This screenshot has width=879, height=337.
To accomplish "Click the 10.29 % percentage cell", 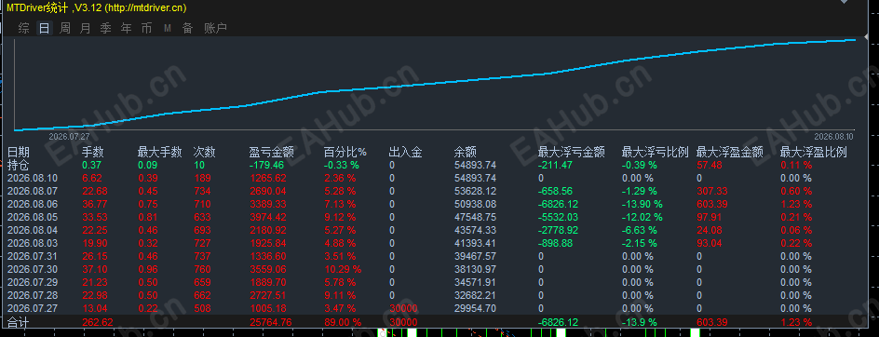I will pyautogui.click(x=343, y=269).
